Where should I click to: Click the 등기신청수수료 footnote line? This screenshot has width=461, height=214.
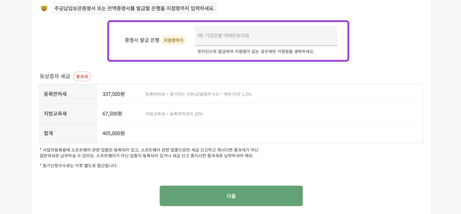79,166
